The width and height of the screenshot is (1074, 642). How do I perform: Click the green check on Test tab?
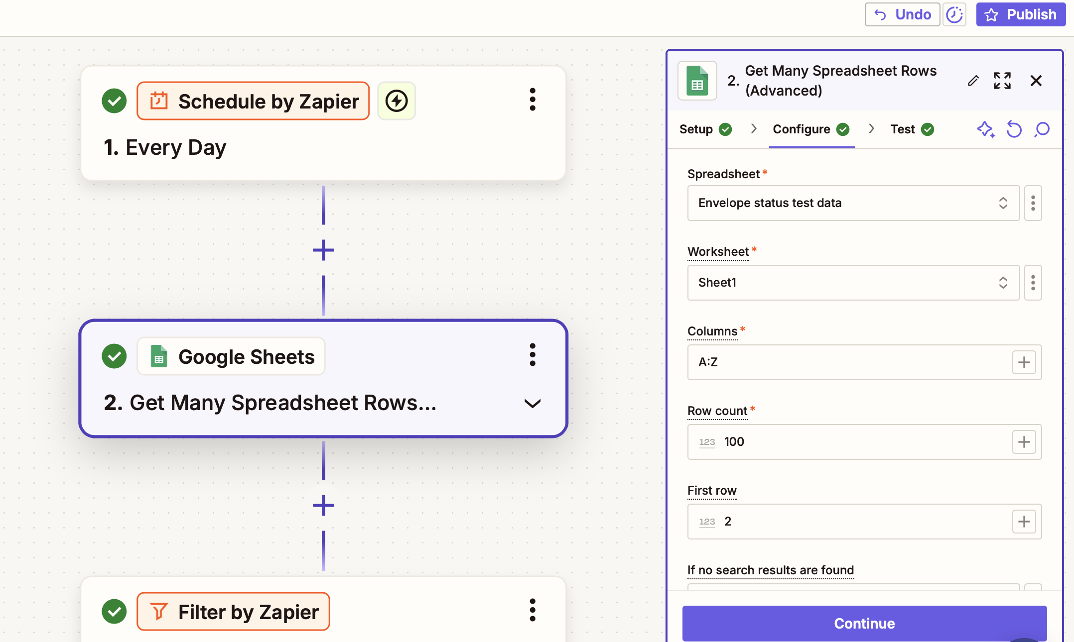coord(928,129)
